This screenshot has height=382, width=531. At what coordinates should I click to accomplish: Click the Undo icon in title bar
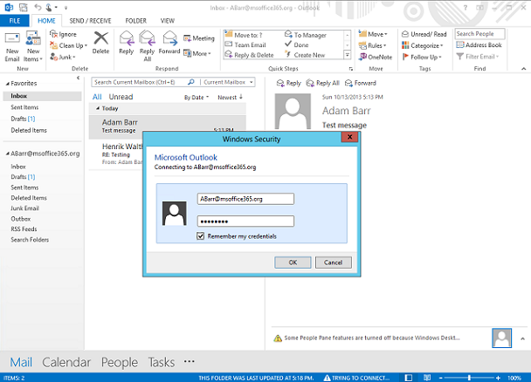point(38,7)
